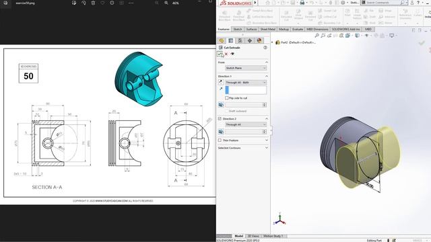
Task: Toggle the Direction 2 Draft On/Off icon
Action: click(x=221, y=132)
